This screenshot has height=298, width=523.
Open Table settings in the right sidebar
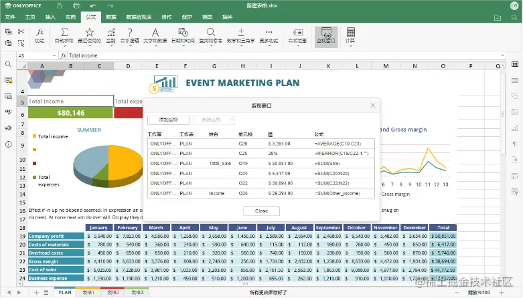pos(515,80)
